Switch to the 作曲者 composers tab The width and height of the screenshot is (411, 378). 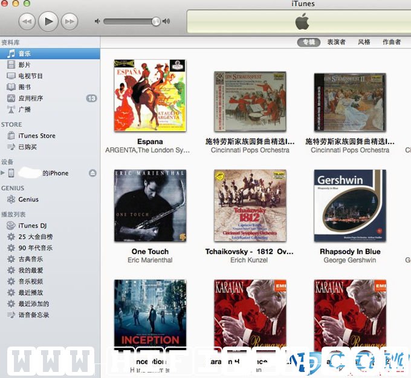pyautogui.click(x=392, y=42)
